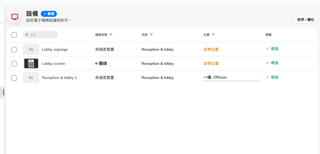Open the 內容 column filter
Screen dimensions: 320x154
click(151, 35)
